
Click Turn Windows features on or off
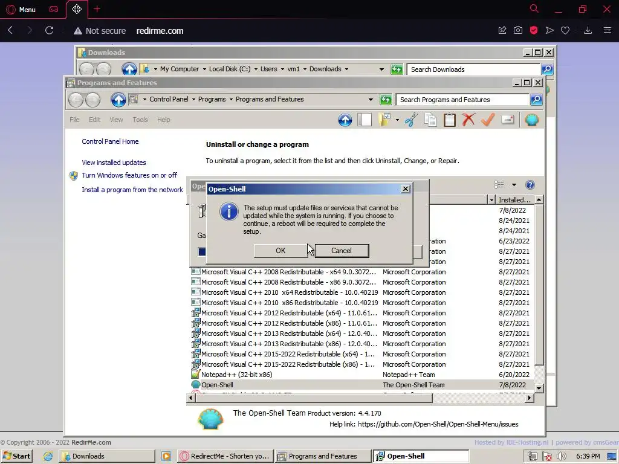[x=129, y=175]
